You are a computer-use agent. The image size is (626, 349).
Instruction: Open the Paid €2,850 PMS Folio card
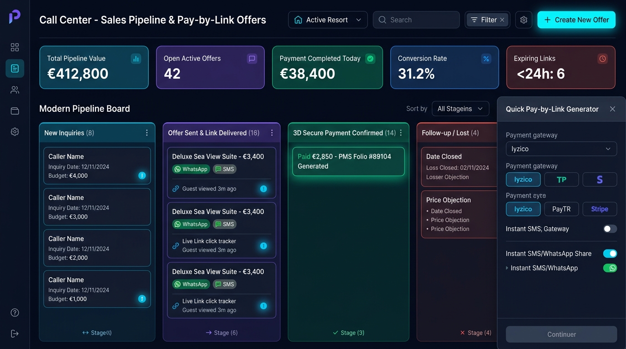point(348,161)
